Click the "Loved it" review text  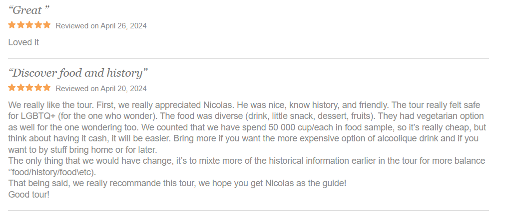[23, 42]
